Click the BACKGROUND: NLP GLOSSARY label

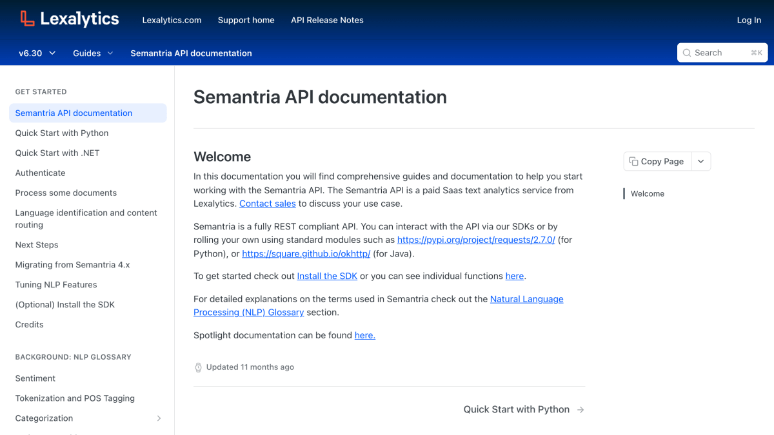(x=73, y=357)
